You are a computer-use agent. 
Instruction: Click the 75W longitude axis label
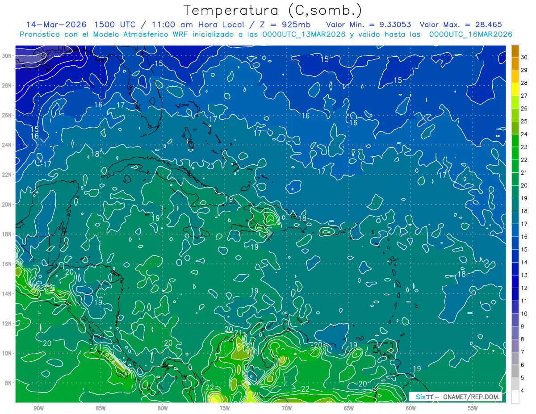click(225, 408)
